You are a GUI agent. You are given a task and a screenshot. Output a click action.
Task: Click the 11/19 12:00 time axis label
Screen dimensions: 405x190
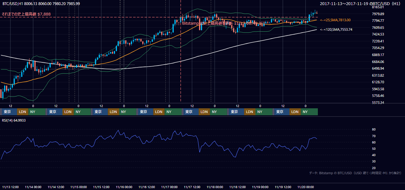283,187
